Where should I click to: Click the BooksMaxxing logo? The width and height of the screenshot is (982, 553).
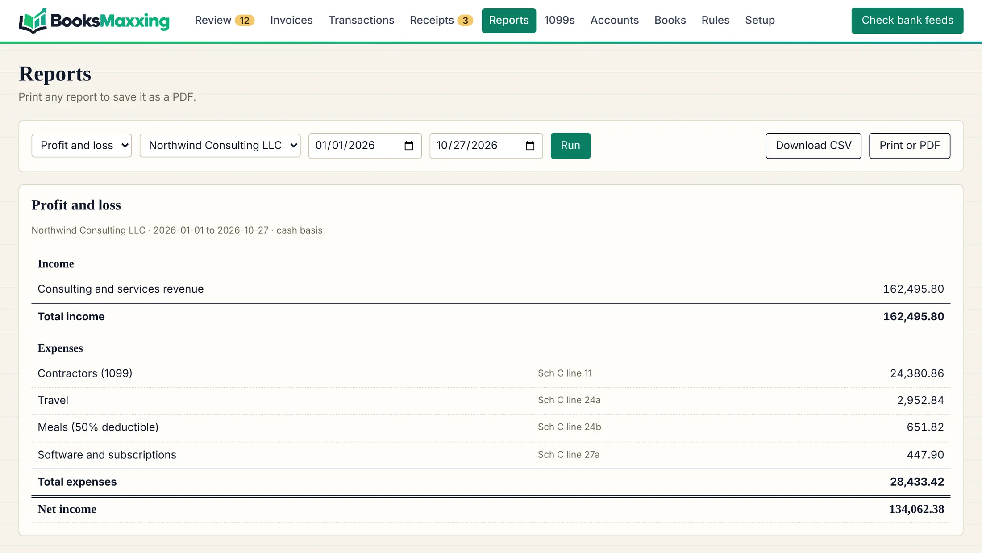[94, 21]
